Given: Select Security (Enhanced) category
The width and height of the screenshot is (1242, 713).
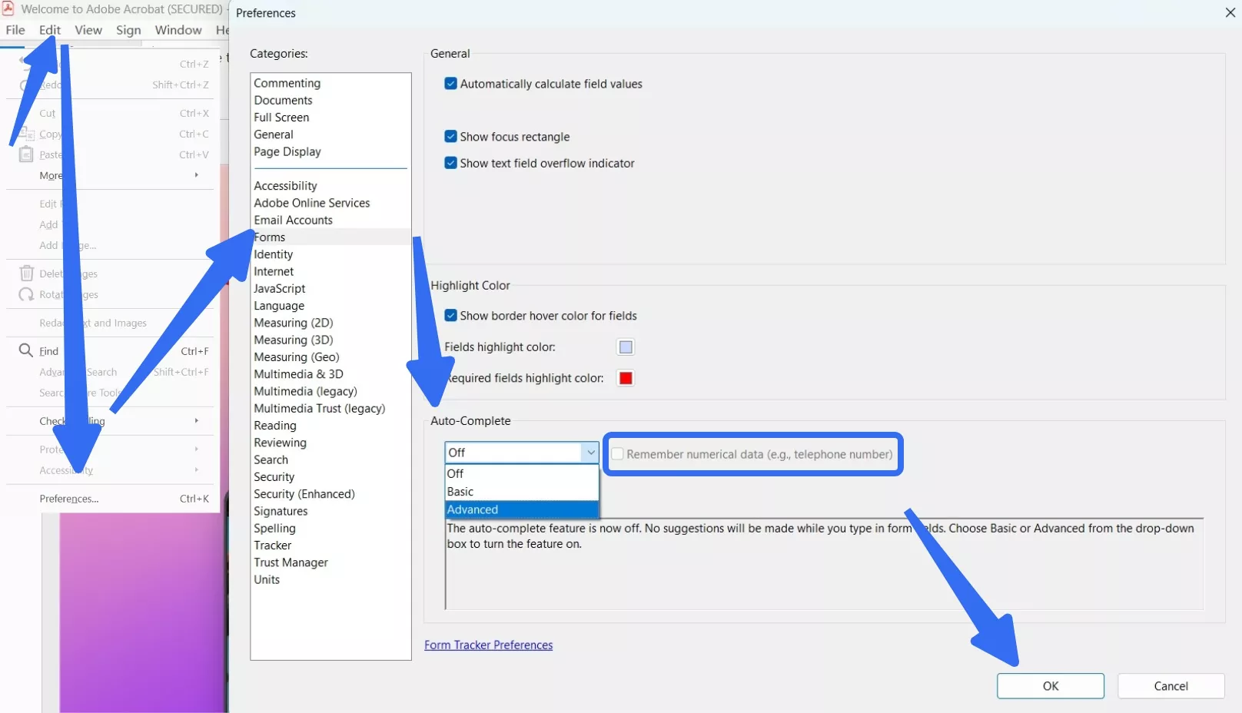Looking at the screenshot, I should [x=304, y=494].
